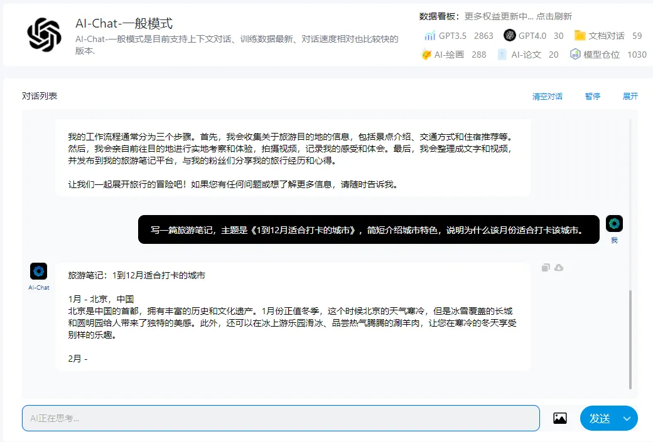This screenshot has height=442, width=653.
Task: Copy the AI reply with the copy icon
Action: pyautogui.click(x=546, y=268)
